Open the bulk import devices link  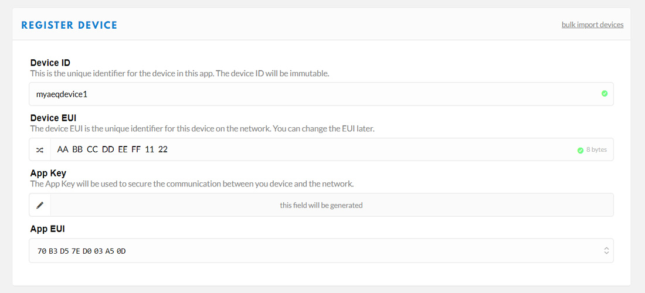tap(592, 25)
